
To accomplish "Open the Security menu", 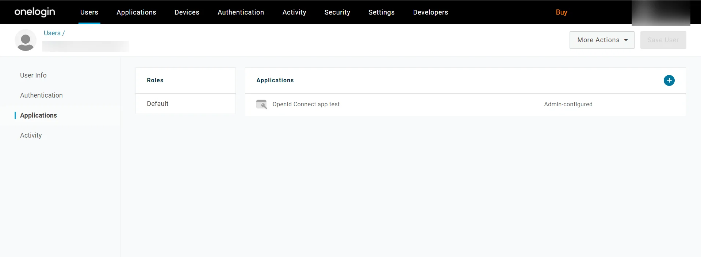I will click(x=337, y=12).
